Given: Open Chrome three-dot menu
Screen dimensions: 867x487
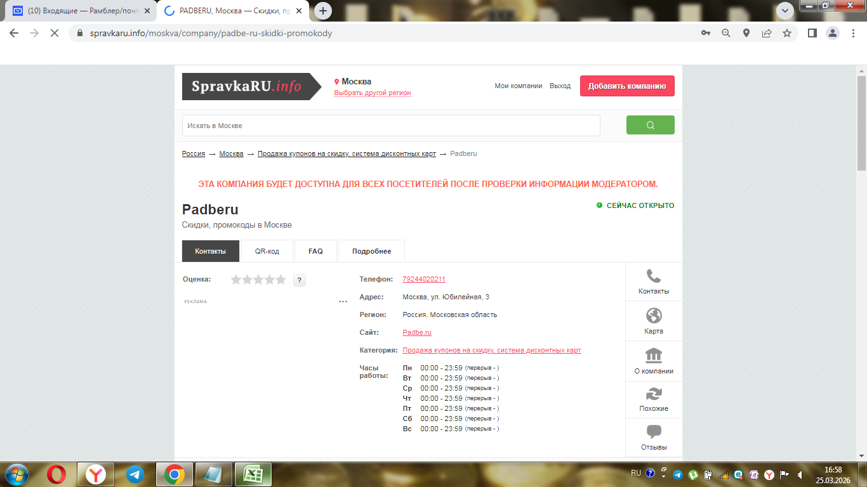Looking at the screenshot, I should coord(852,33).
